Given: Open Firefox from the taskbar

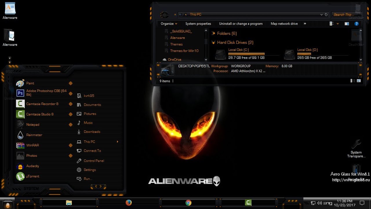Looking at the screenshot, I should click(129, 203).
